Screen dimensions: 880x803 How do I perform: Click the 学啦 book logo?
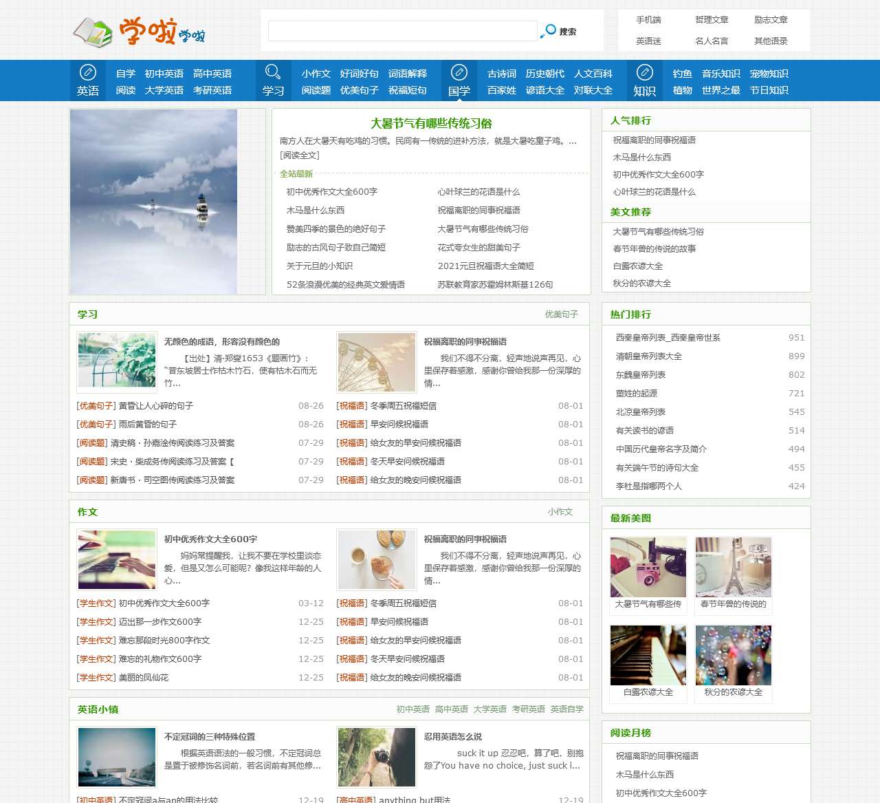click(x=93, y=31)
